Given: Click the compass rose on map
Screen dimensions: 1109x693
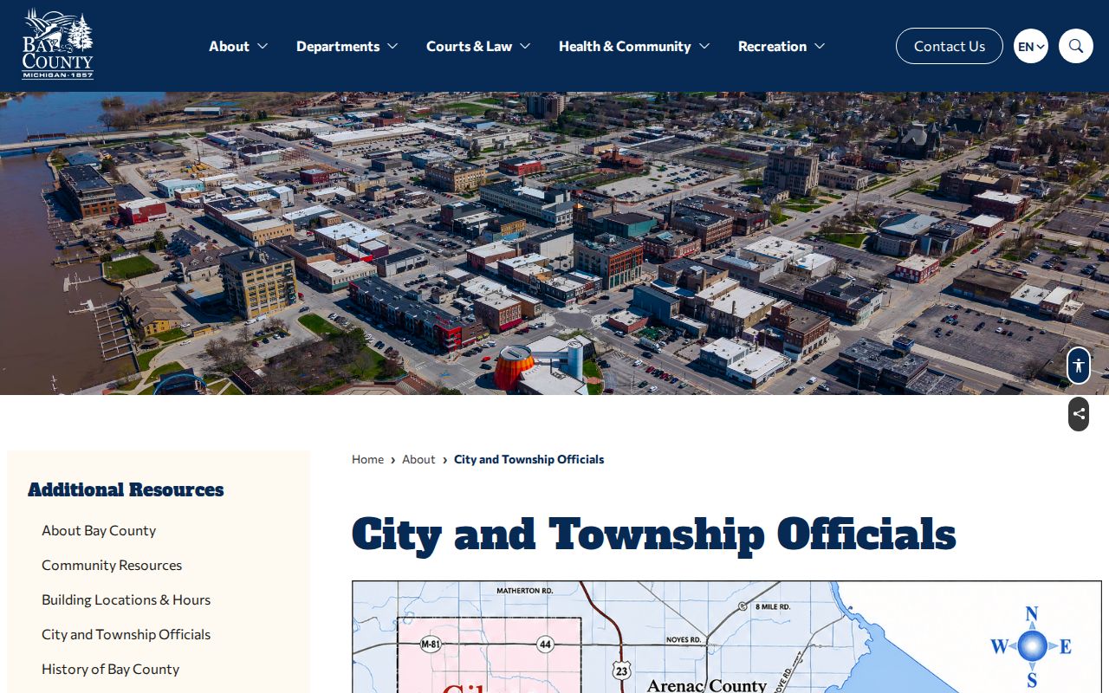Looking at the screenshot, I should (1031, 646).
